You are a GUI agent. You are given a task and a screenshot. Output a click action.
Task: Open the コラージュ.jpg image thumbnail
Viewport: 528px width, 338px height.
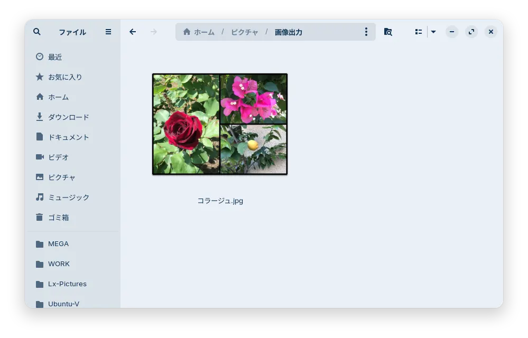tap(219, 124)
